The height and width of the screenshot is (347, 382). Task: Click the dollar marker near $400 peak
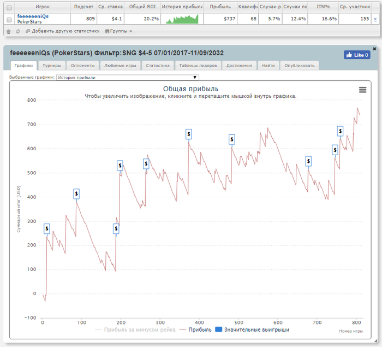point(76,194)
